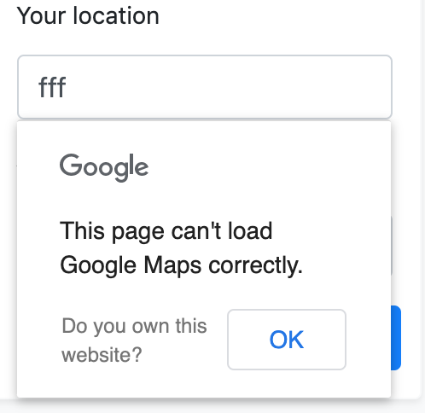Viewport: 425px width, 413px height.
Task: Place the cursor after "fff" in the location box
Action: click(x=67, y=87)
